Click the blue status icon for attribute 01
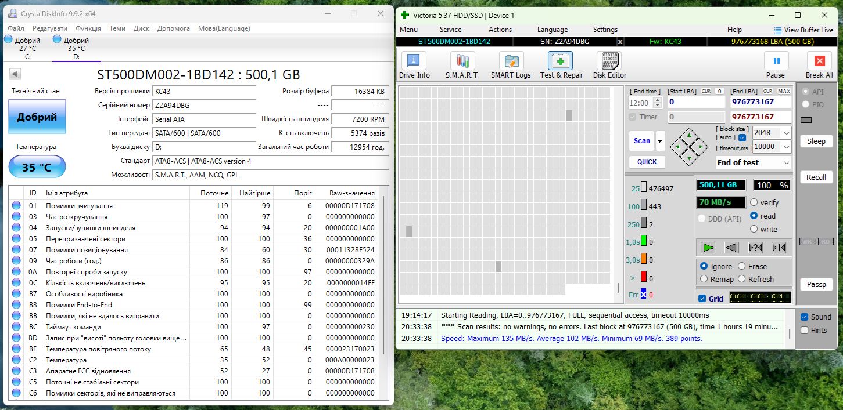The image size is (843, 410). [x=16, y=205]
